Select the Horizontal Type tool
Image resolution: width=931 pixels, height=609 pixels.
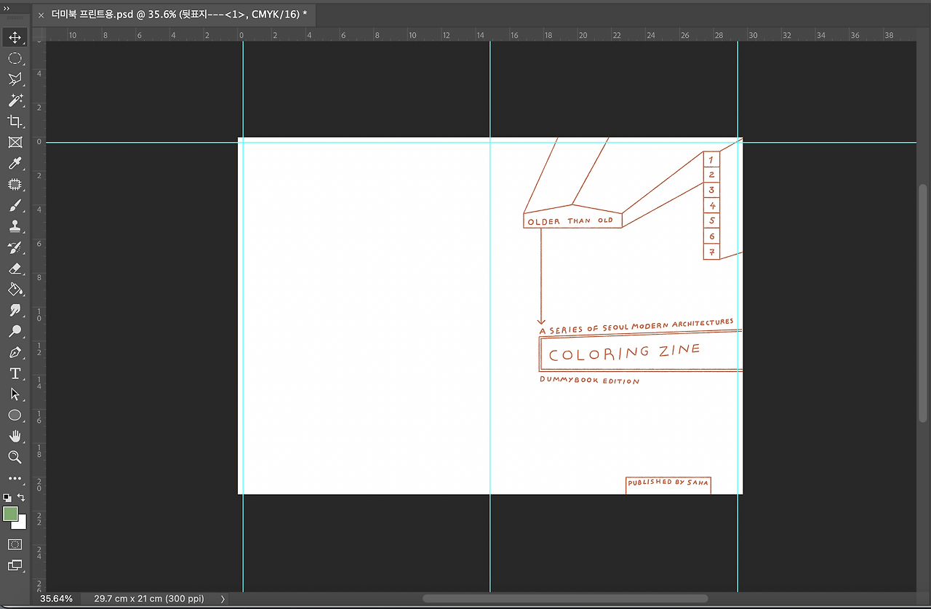[15, 373]
